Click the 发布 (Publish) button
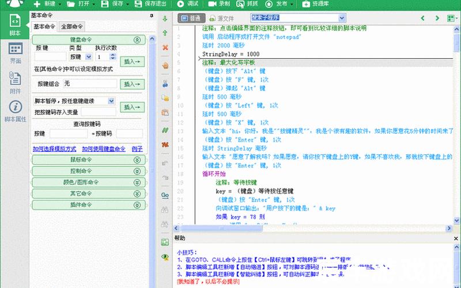 277,4
